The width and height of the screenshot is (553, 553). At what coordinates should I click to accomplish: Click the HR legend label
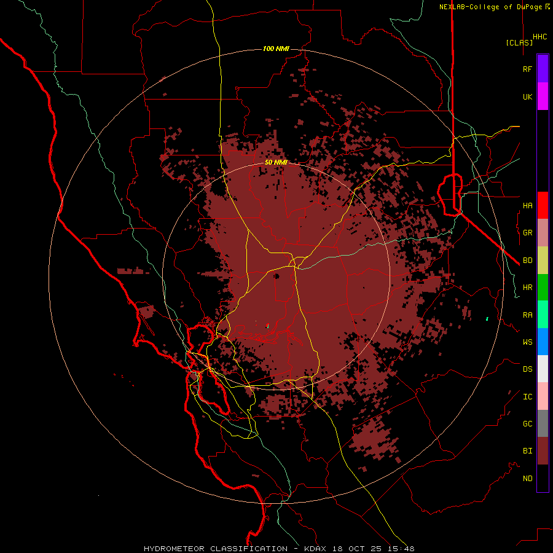527,288
